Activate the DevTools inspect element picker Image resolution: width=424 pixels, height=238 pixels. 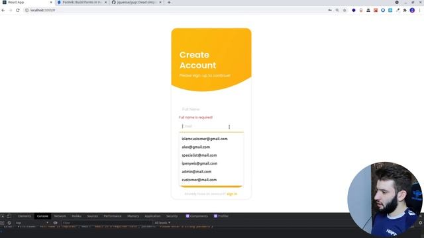3,216
